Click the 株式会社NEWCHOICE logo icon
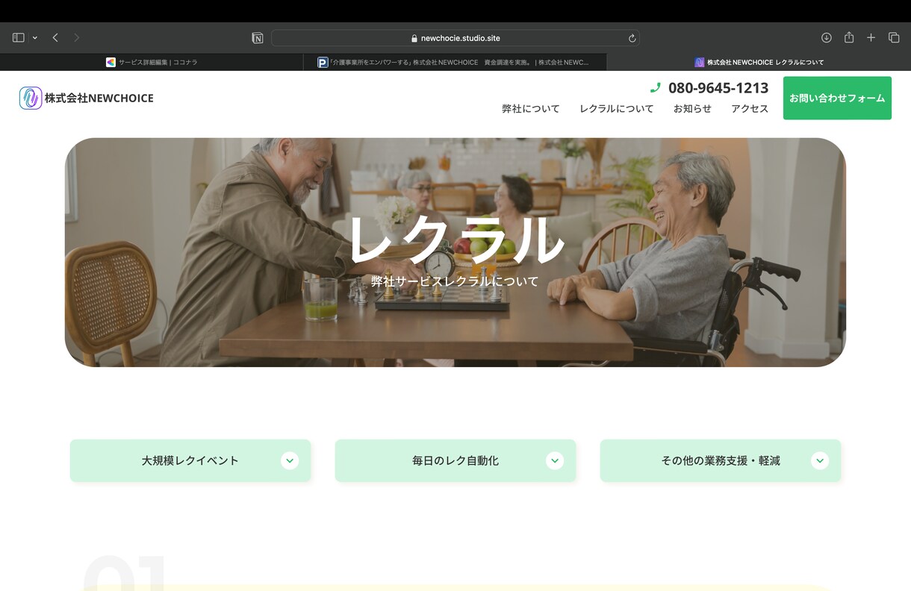 [x=31, y=98]
